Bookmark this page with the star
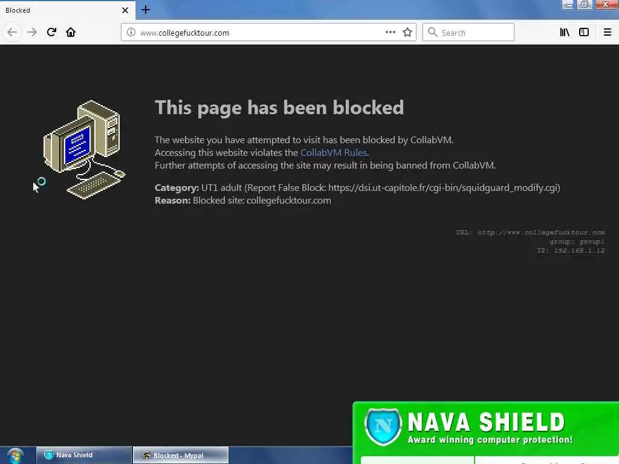619x464 pixels. (407, 33)
